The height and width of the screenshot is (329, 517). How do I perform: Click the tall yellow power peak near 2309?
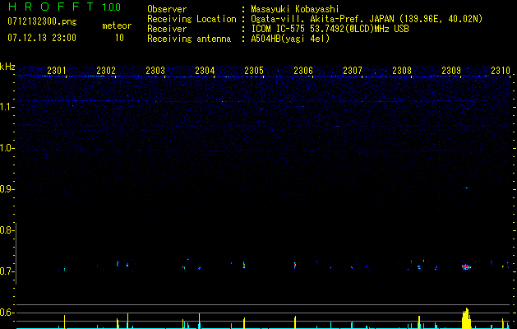[466, 318]
